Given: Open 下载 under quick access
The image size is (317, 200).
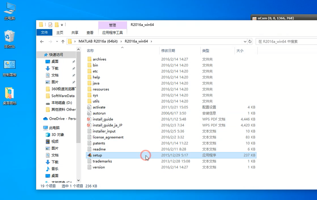Looking at the screenshot, I should coord(55,68).
